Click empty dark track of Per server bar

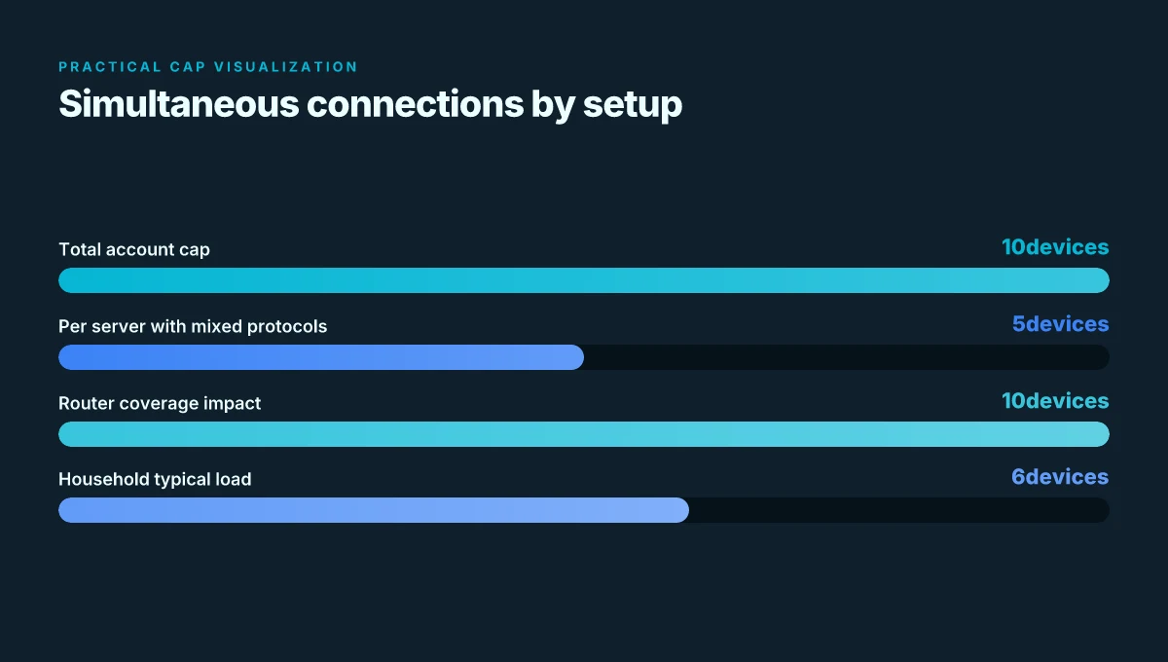coord(847,357)
